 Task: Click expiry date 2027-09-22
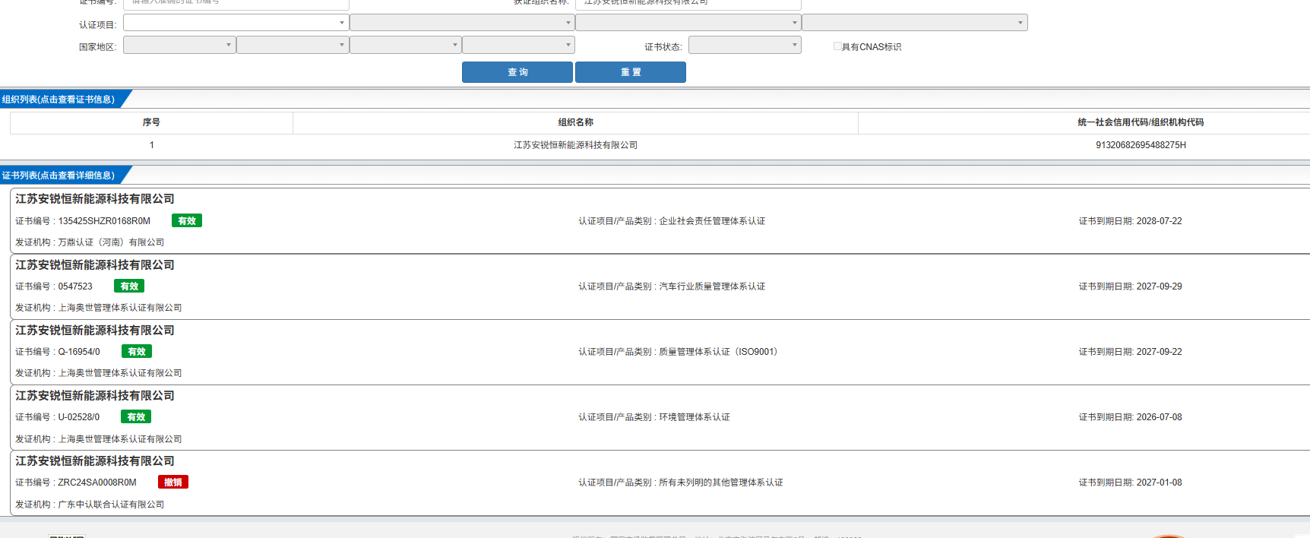click(x=1159, y=352)
